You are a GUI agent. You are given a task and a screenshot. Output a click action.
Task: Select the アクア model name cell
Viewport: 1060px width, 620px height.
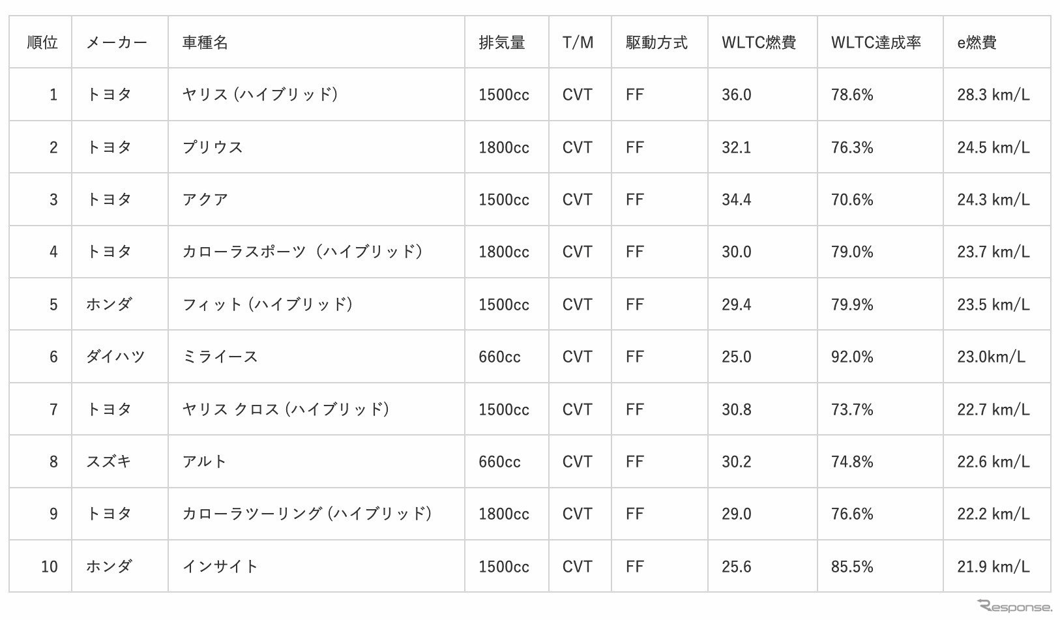205,199
